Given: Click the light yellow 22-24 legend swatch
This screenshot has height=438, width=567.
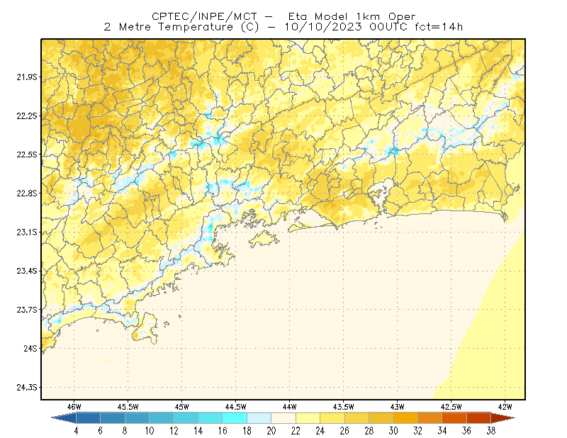Looking at the screenshot, I should point(308,418).
